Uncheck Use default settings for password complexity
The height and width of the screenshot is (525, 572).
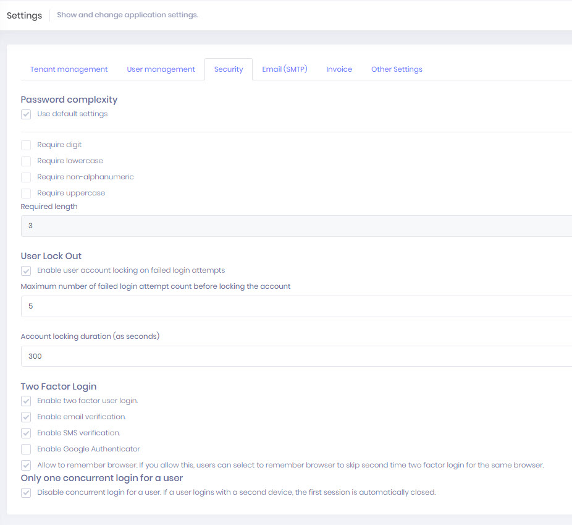pyautogui.click(x=26, y=114)
